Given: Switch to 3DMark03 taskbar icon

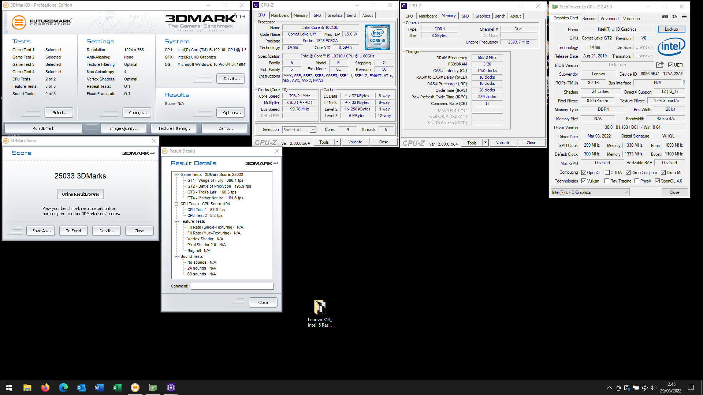Looking at the screenshot, I should tap(135, 388).
